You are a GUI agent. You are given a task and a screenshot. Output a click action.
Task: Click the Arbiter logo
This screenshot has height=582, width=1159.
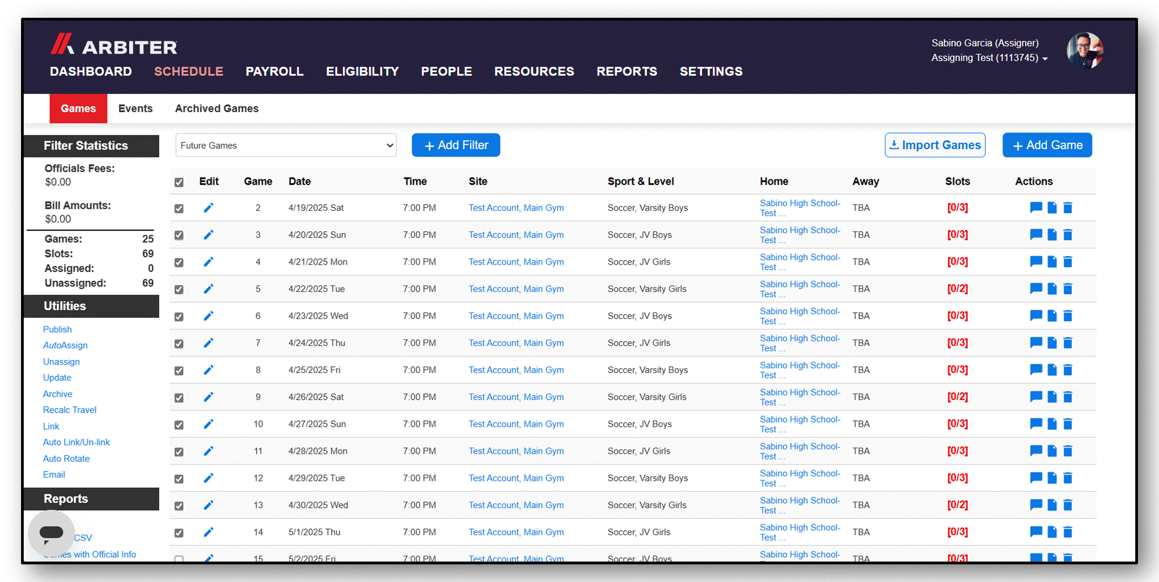pos(114,45)
